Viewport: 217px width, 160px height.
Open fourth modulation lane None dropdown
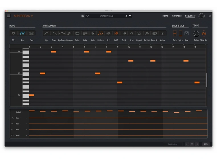coord(21,136)
